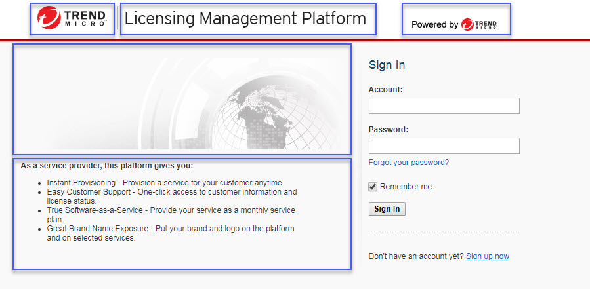Click the globe banner image
Image resolution: width=590 pixels, height=289 pixels.
[182, 99]
